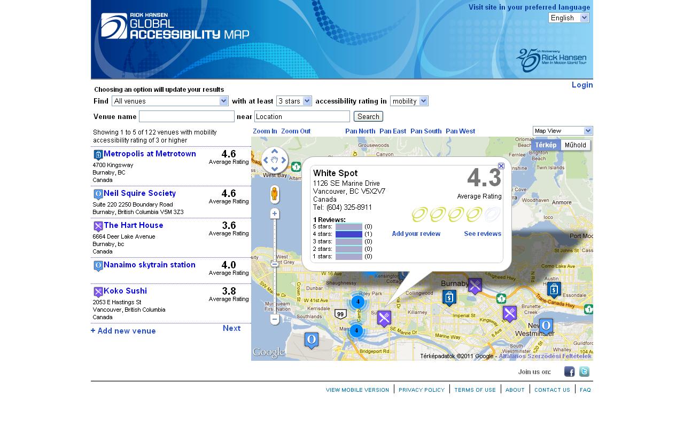Go to Next page of venues
Screen dimensions: 684x427
click(231, 328)
